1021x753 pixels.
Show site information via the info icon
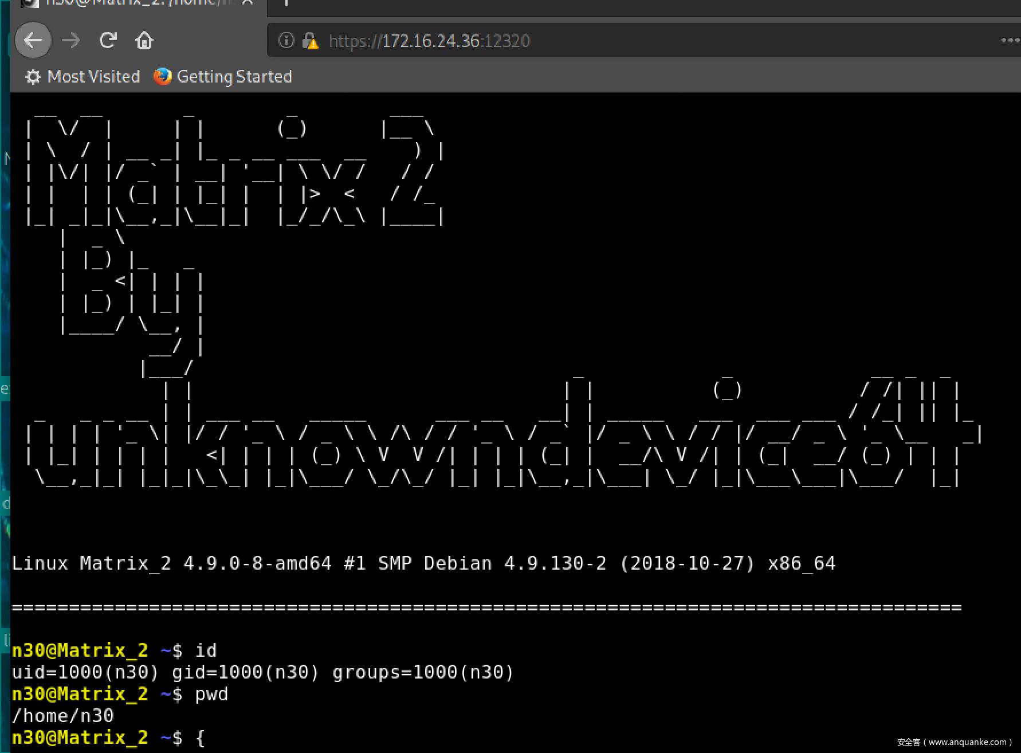coord(286,41)
